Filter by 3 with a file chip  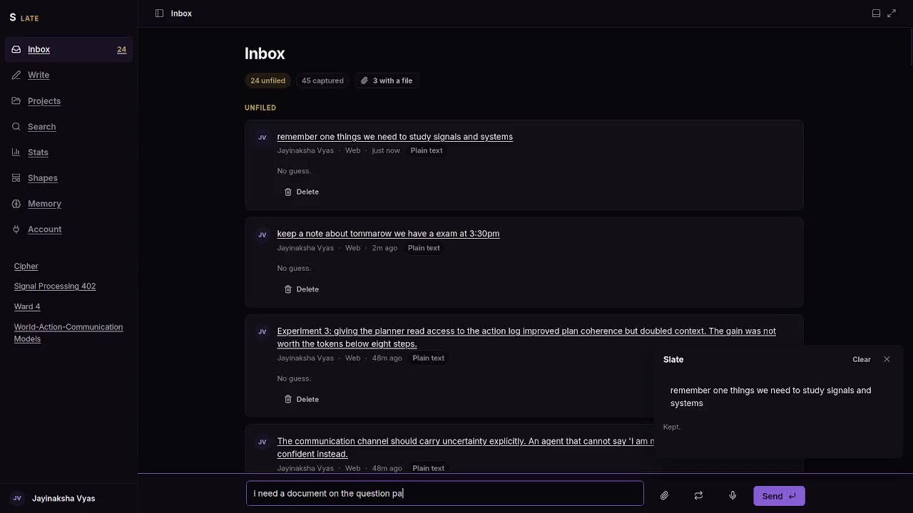387,81
